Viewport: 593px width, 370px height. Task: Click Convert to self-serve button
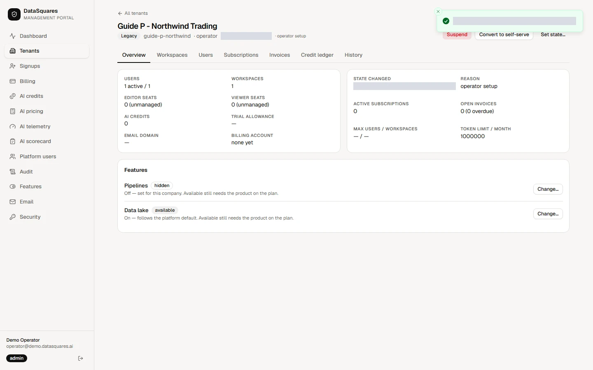[x=504, y=35]
